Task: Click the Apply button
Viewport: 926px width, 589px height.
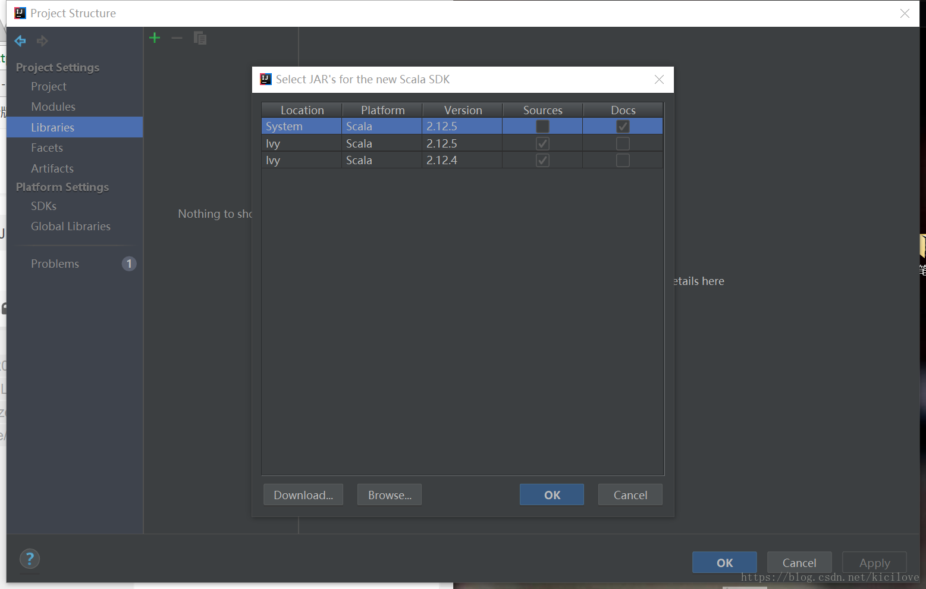Action: click(x=874, y=563)
